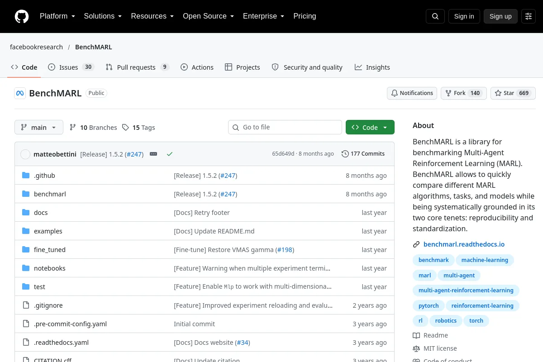This screenshot has height=362, width=543.
Task: Click the notebooks folder icon
Action: coord(26,268)
